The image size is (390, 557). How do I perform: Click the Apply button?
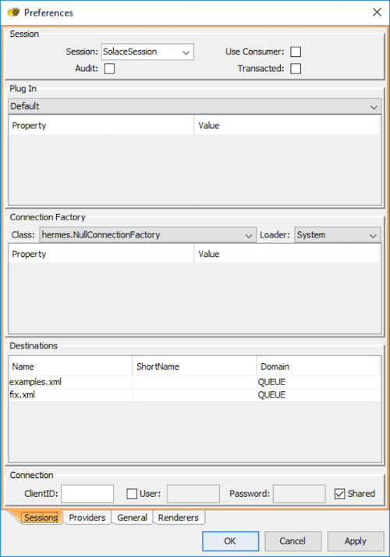[x=356, y=541]
